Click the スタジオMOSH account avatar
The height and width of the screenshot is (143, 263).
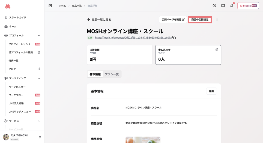click(6, 137)
